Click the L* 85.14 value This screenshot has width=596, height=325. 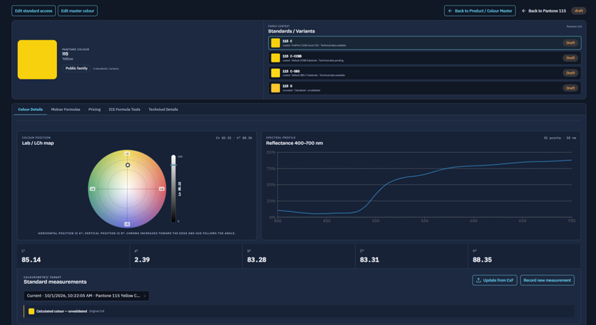coord(31,260)
